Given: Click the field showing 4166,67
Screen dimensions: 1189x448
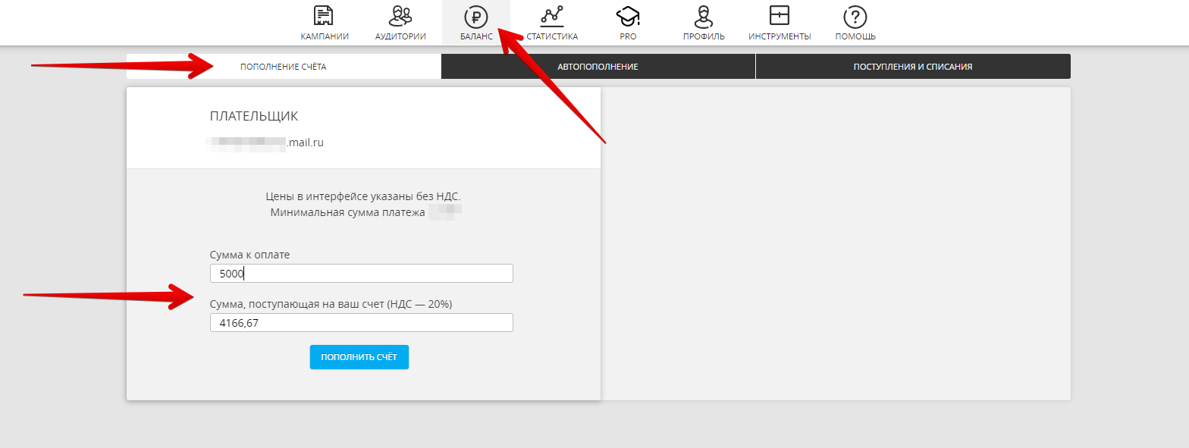Looking at the screenshot, I should [361, 323].
